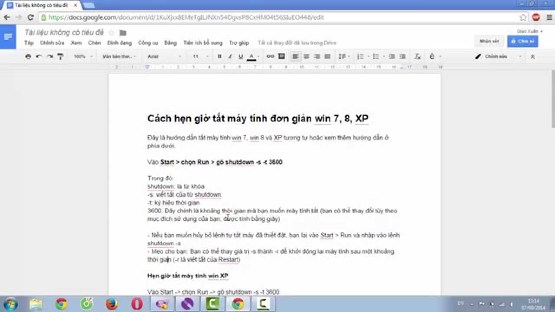Open the Chỉnh sửa editing mode dropdown
555x312 pixels.
click(x=499, y=56)
